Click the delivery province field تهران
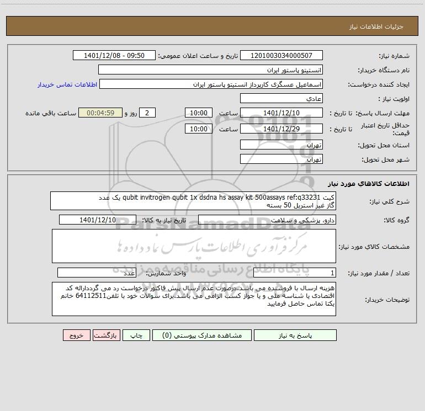Image resolution: width=425 pixels, height=411 pixels. [281, 145]
